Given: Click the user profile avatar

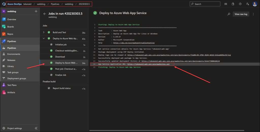Looking at the screenshot, I should point(255,4).
